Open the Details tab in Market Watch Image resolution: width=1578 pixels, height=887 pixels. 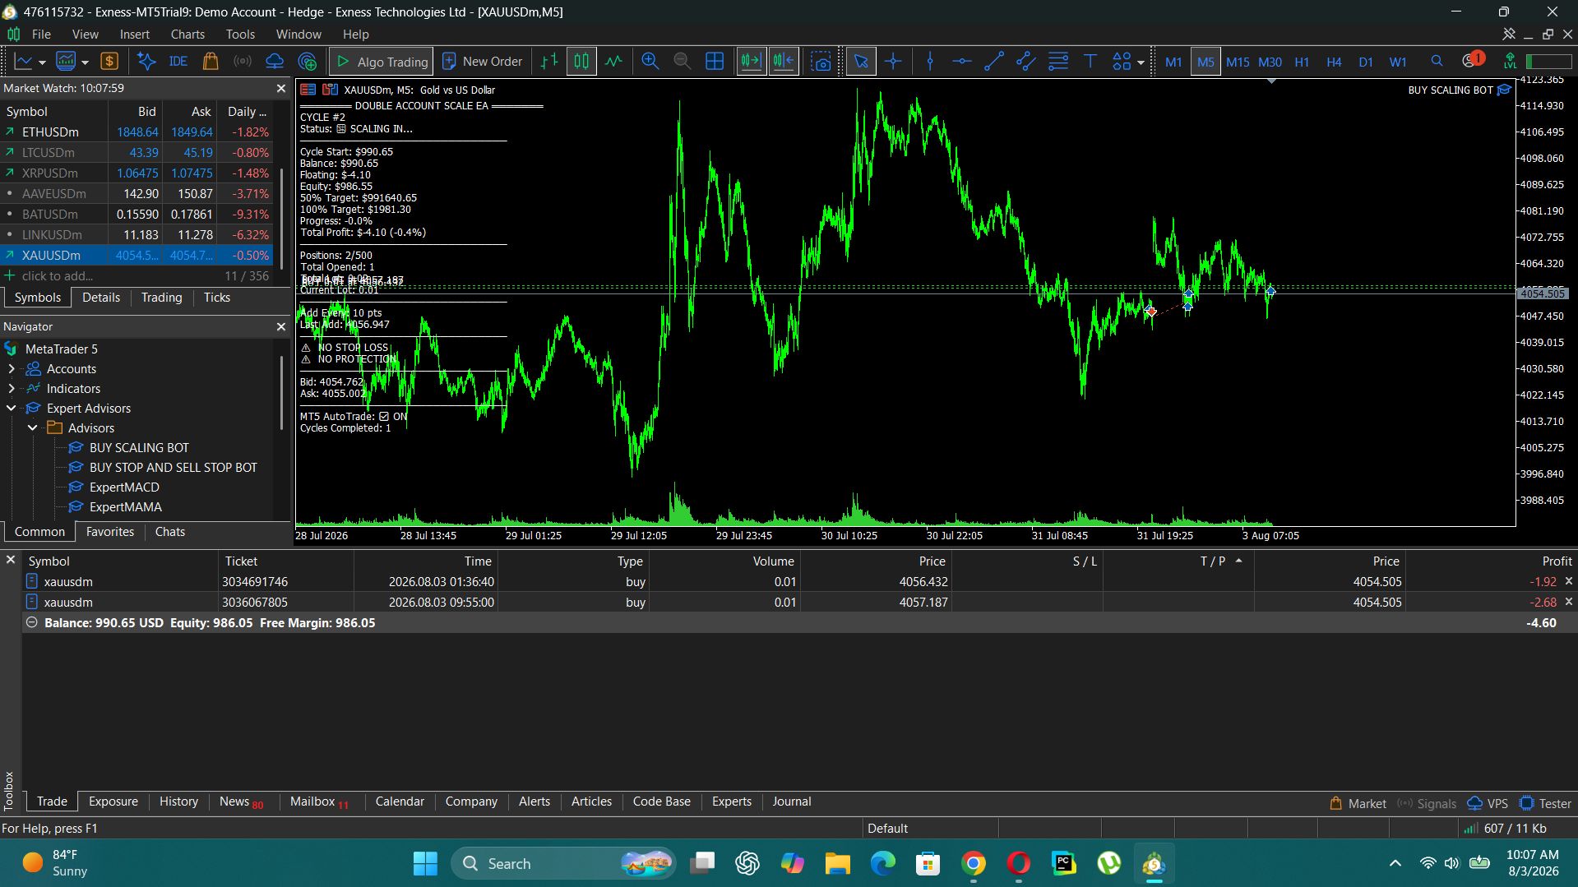[x=101, y=298]
